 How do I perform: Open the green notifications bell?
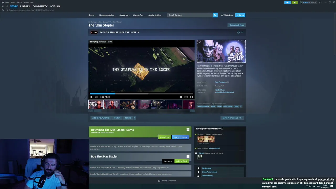pos(295,2)
